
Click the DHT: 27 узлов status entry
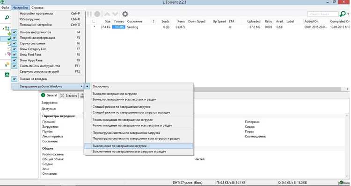[187, 183]
